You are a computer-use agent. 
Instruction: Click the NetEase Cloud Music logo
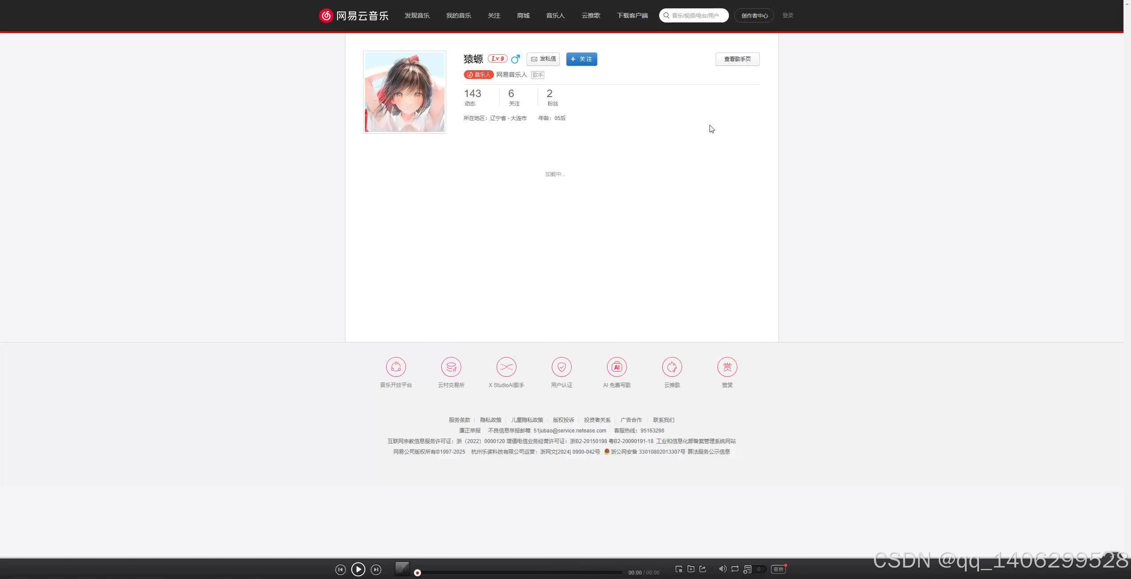pyautogui.click(x=353, y=15)
